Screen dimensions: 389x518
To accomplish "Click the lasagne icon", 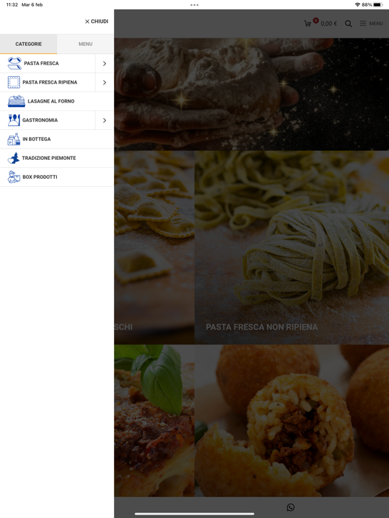I will click(x=16, y=101).
